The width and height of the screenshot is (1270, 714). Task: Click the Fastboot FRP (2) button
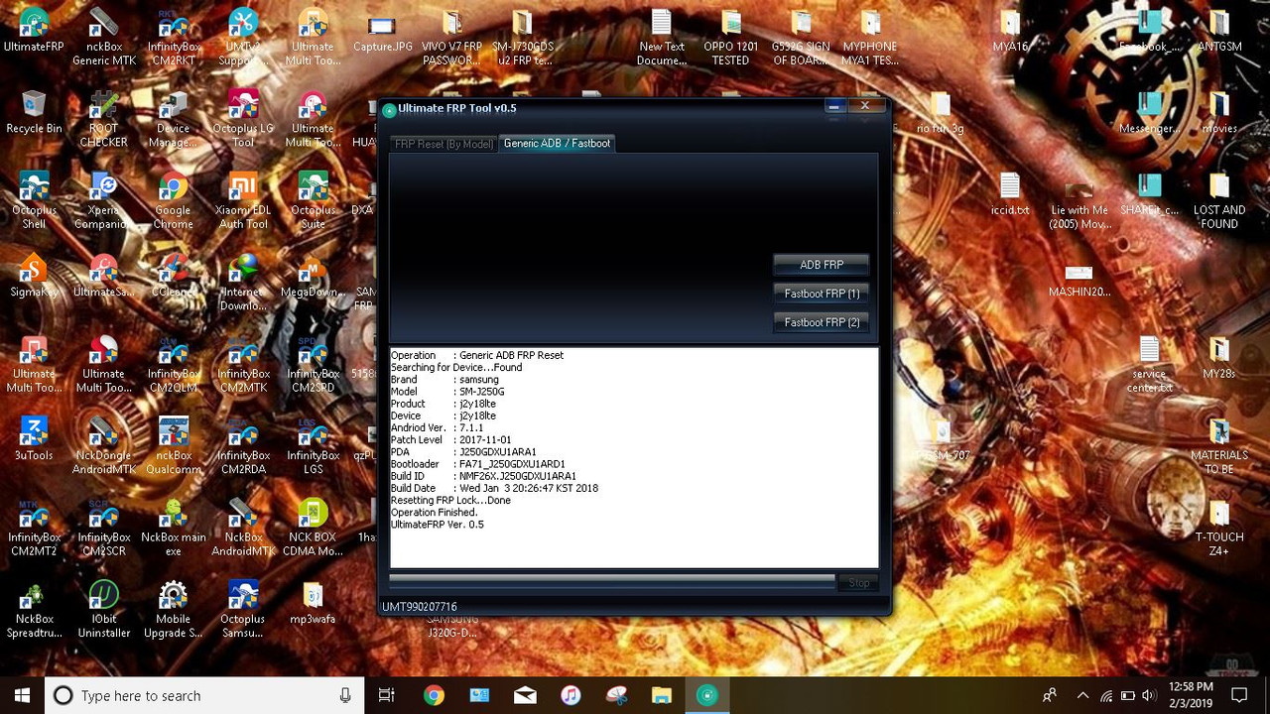tap(822, 322)
